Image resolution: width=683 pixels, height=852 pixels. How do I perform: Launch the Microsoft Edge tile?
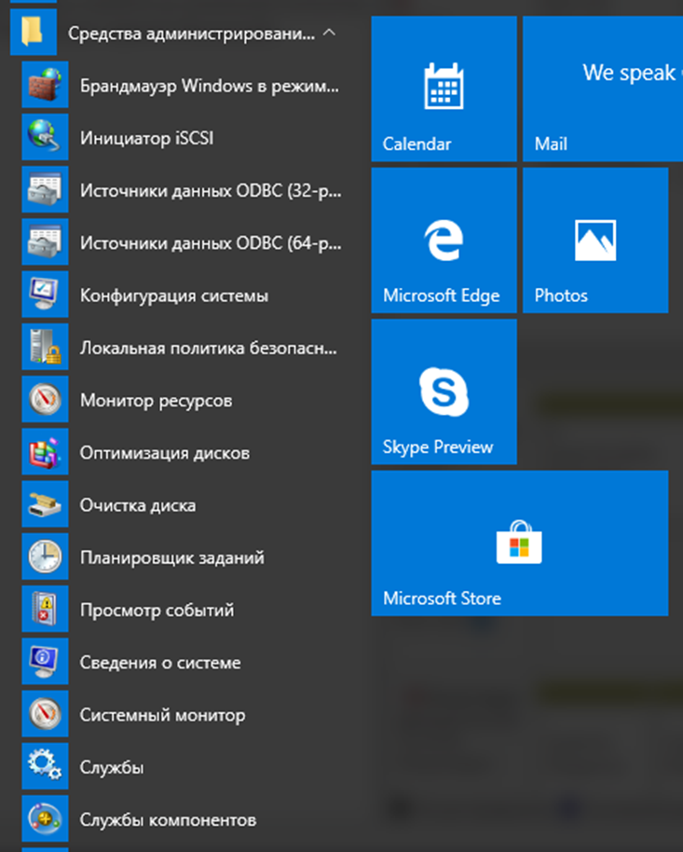click(444, 240)
